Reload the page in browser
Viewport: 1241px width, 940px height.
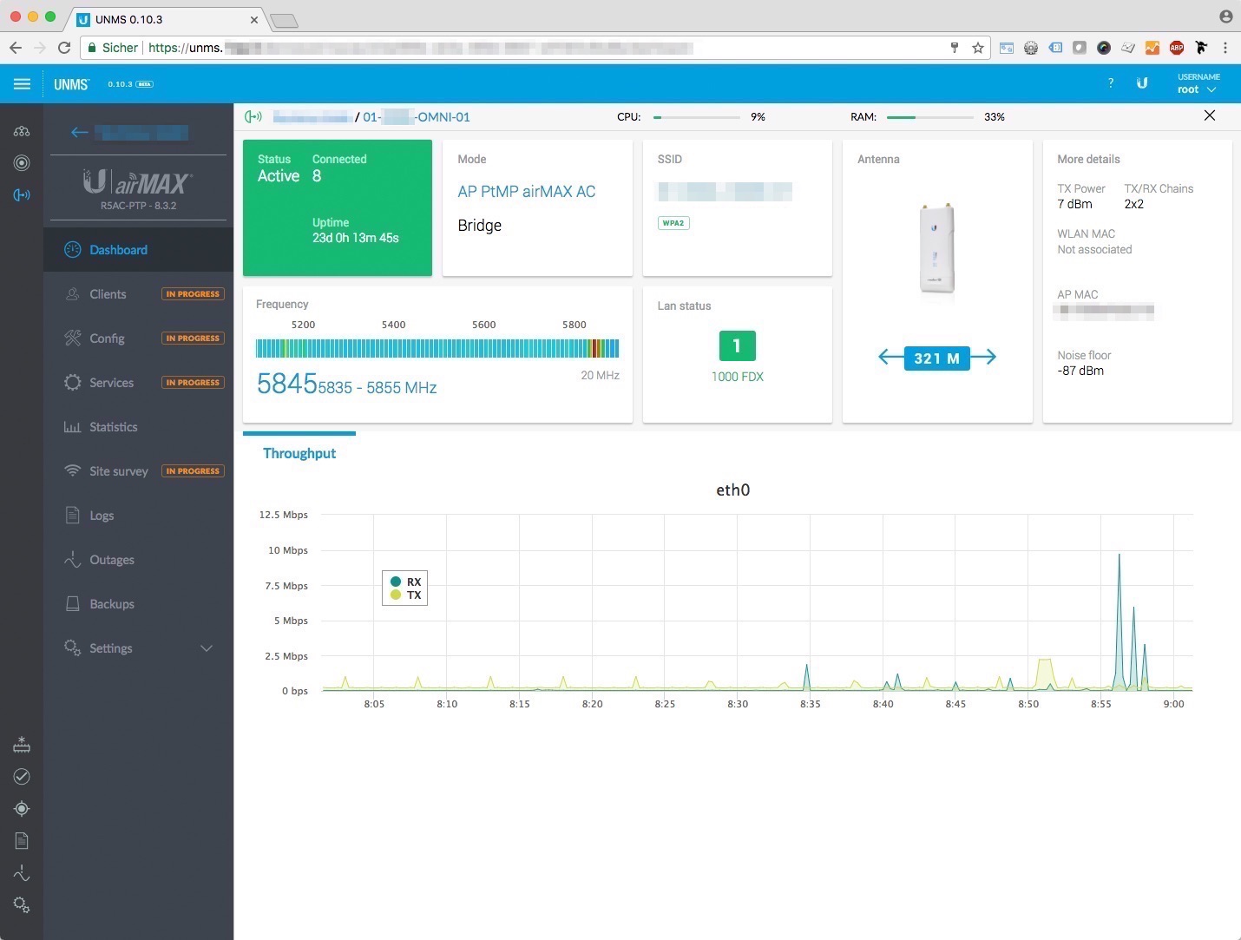64,48
